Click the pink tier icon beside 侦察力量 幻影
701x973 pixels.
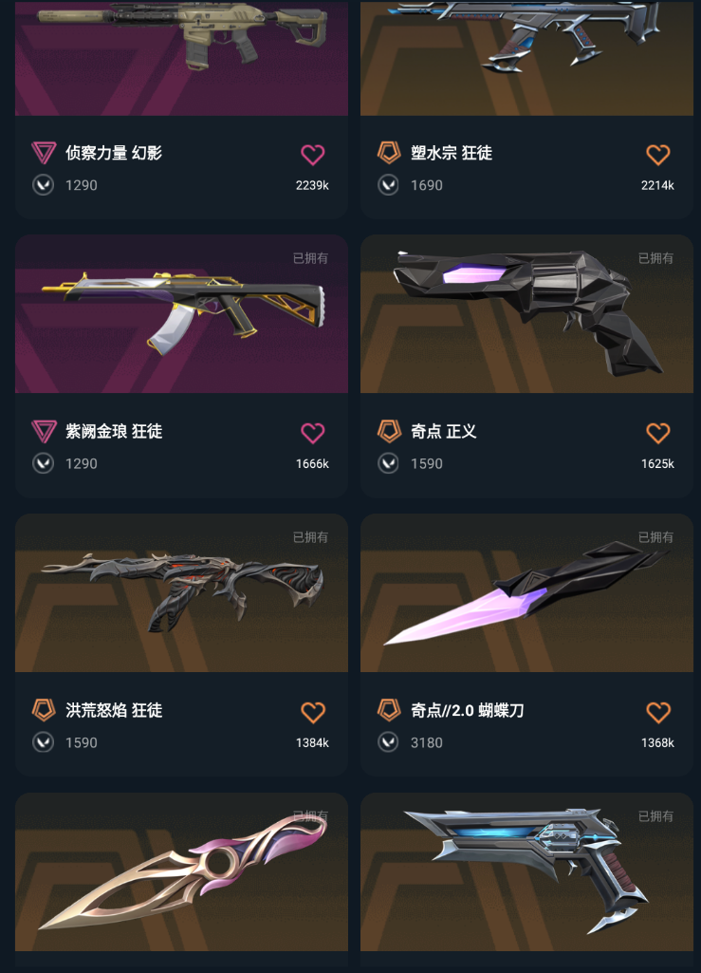click(x=44, y=153)
